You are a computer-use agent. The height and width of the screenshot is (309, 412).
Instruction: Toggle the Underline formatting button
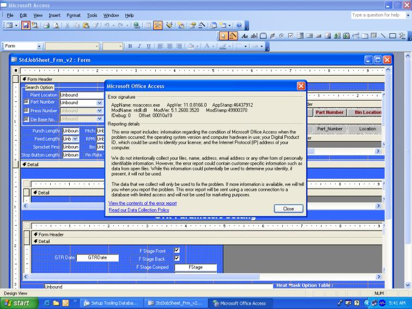coord(148,46)
